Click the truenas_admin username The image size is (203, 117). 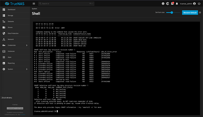pos(186,4)
